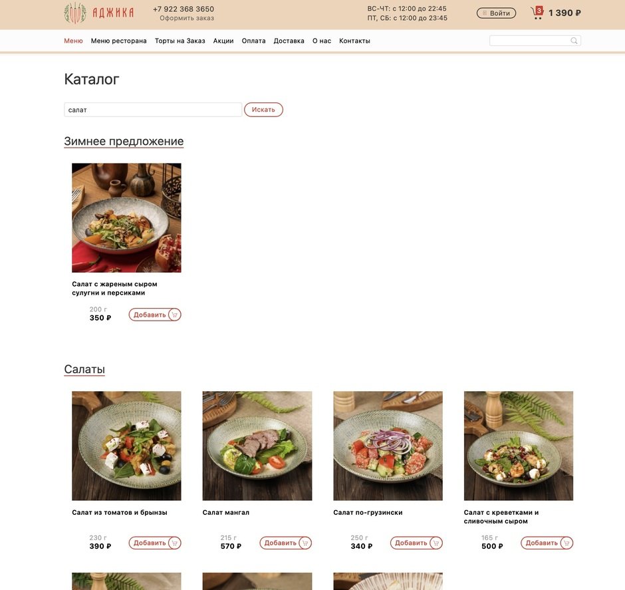The height and width of the screenshot is (590, 625).
Task: Open the Салат мангал photo thumbnail
Action: 257,446
